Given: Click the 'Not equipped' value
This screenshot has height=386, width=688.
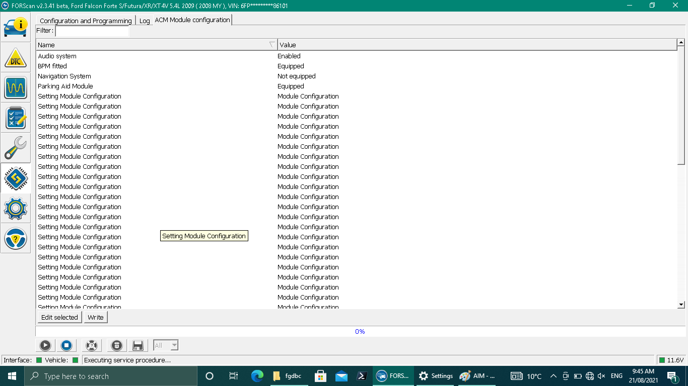Looking at the screenshot, I should [x=297, y=76].
